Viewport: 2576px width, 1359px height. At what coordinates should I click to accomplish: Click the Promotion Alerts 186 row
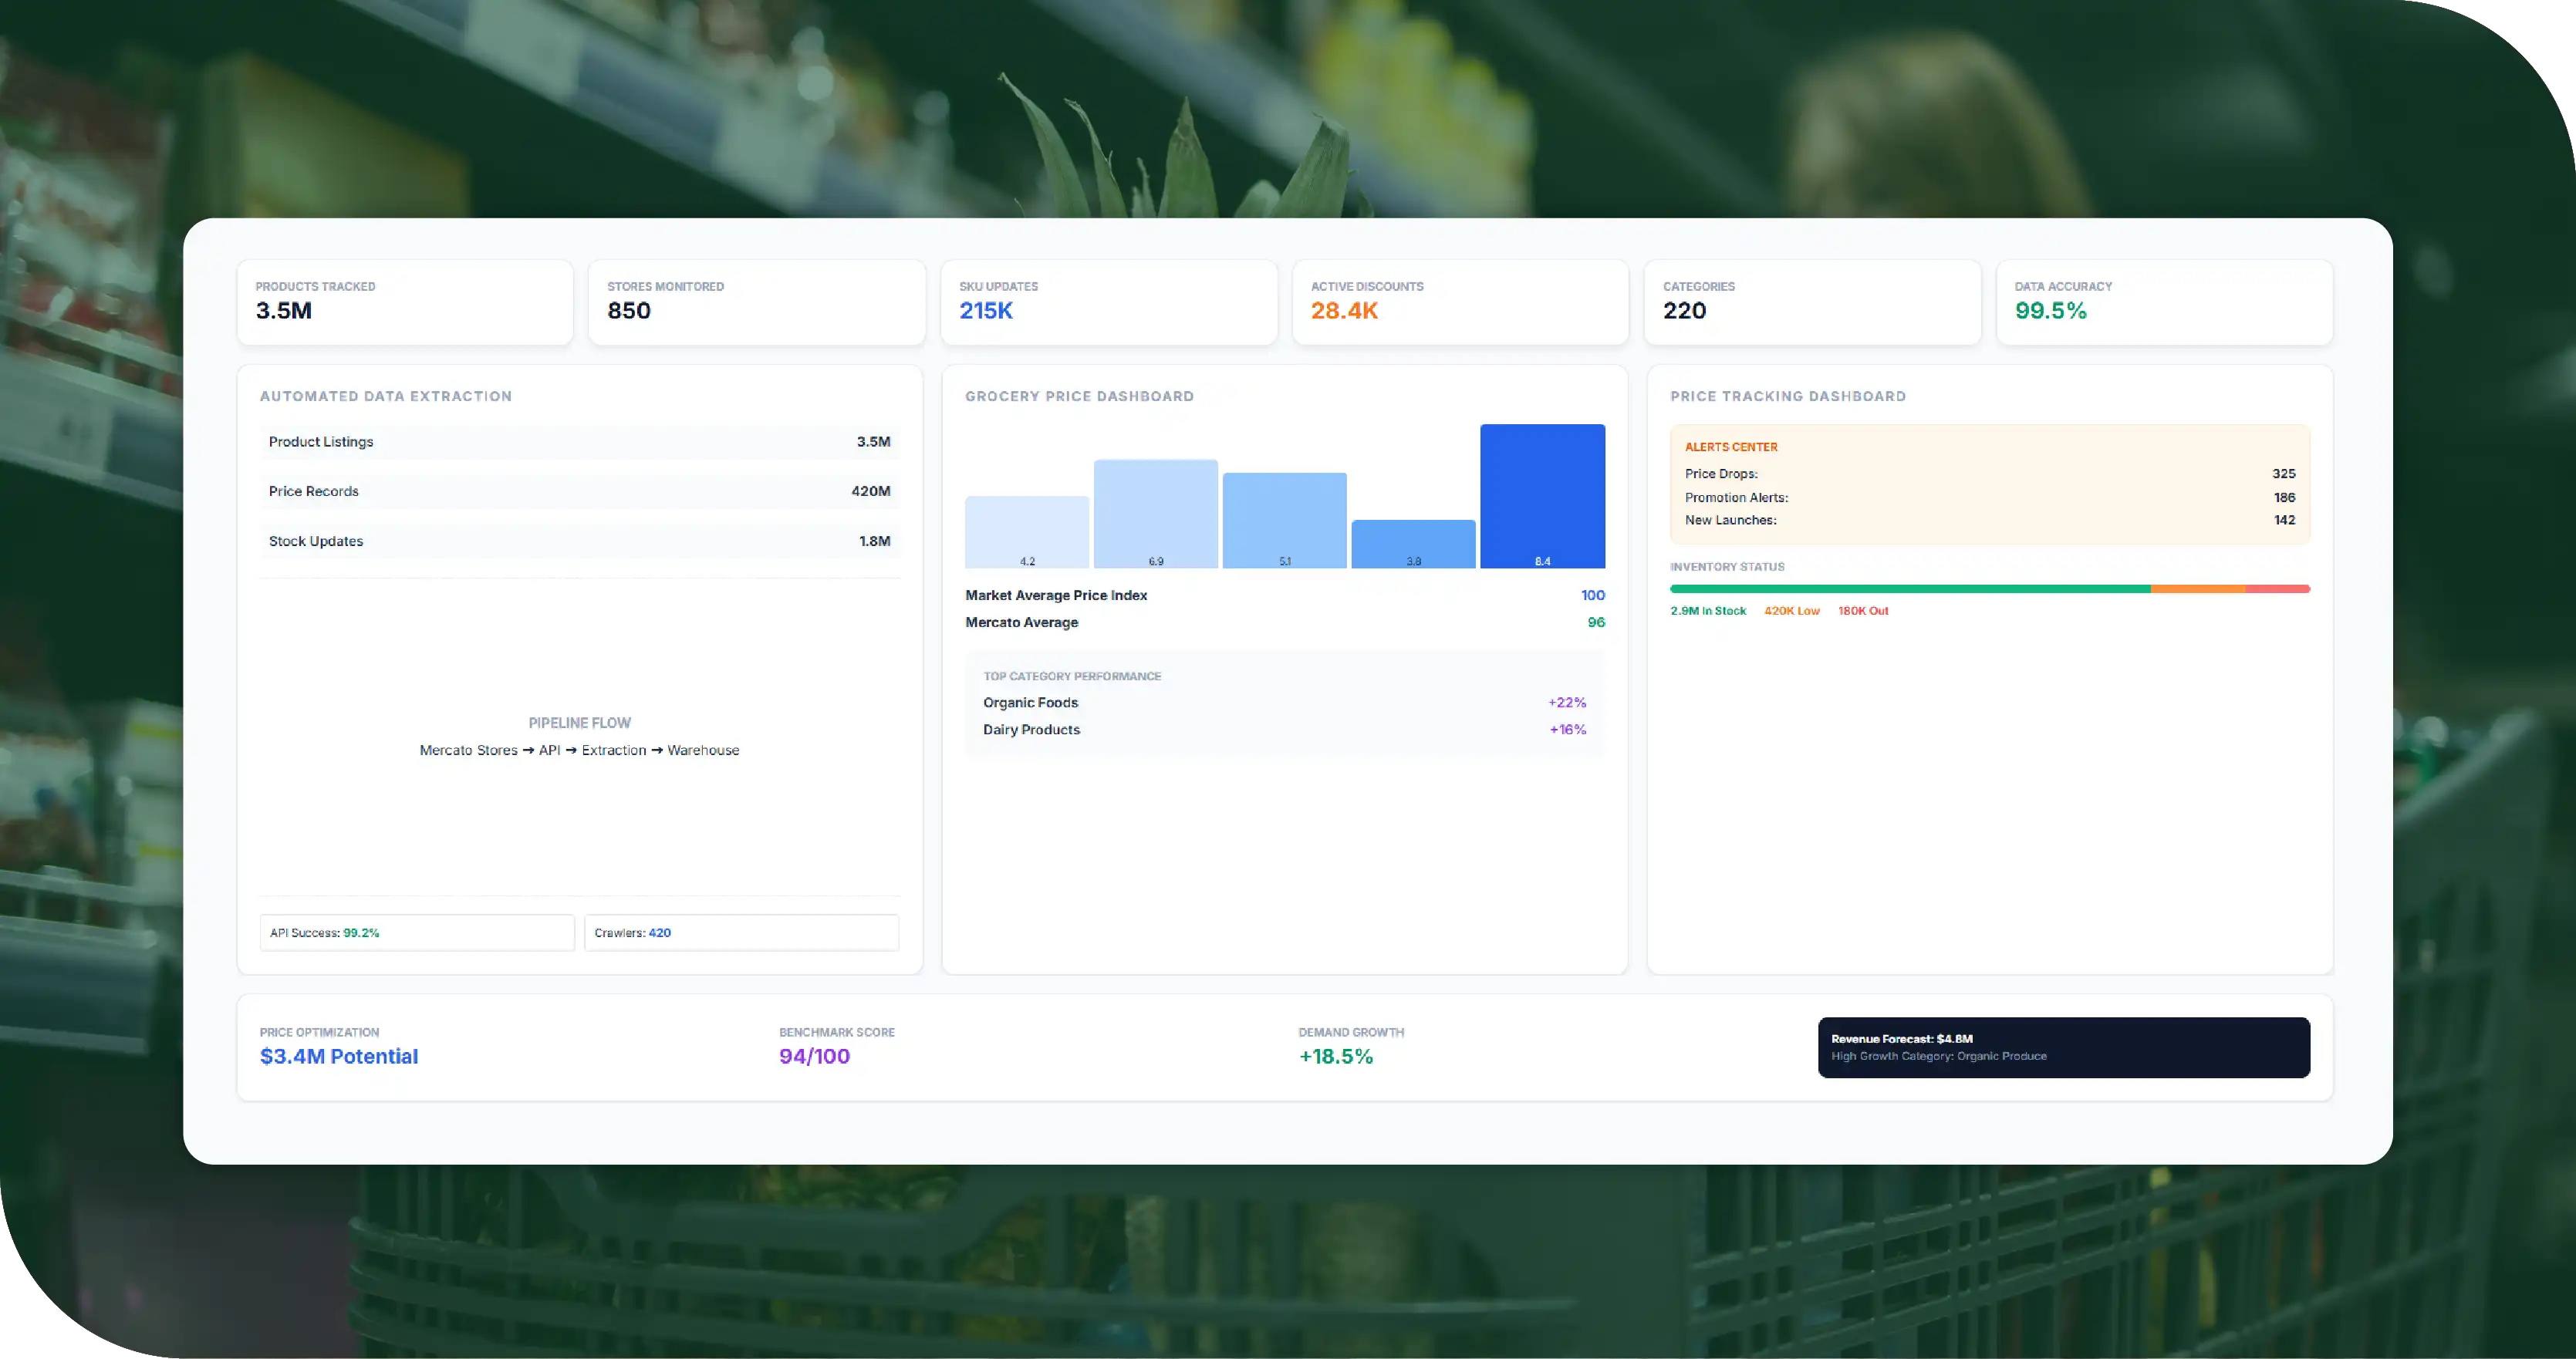tap(1990, 498)
